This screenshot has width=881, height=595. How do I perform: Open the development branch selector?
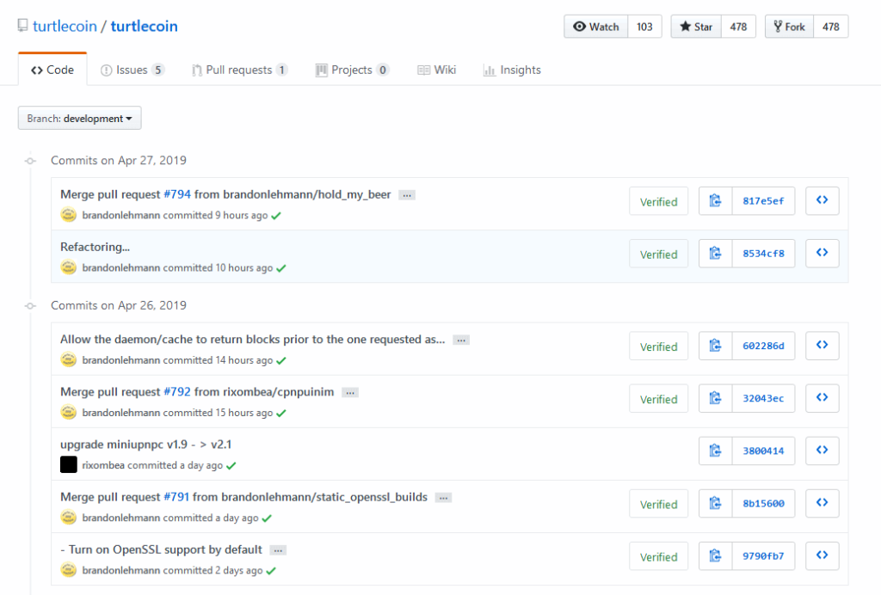tap(79, 118)
